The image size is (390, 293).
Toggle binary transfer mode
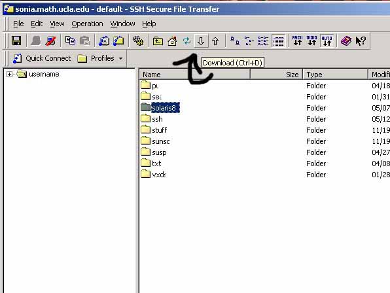(x=312, y=41)
